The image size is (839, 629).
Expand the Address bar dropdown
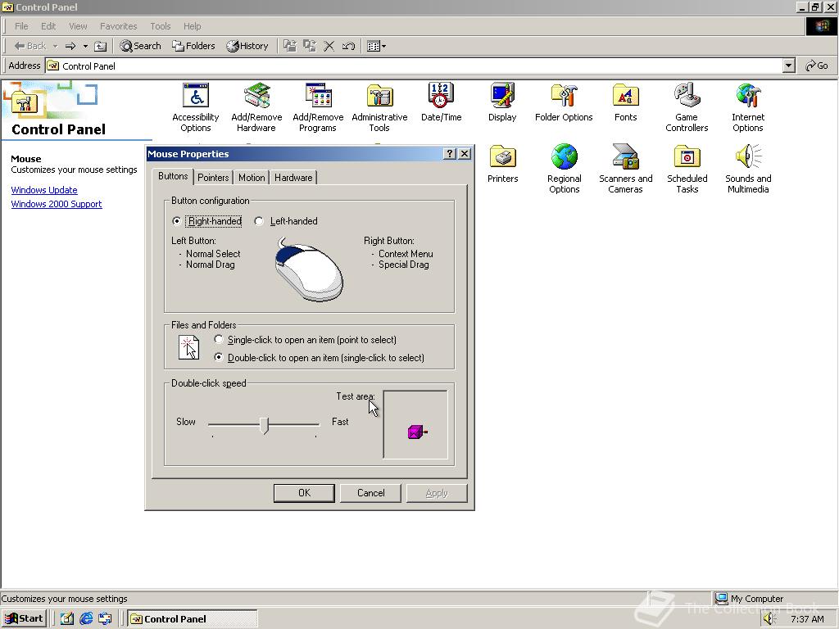tap(788, 66)
